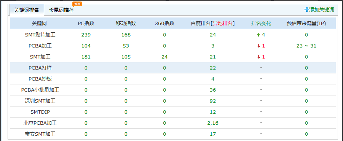The height and width of the screenshot is (141, 343).
Task: Click Baidu rank 3 for PCBA加工
Action: (x=213, y=46)
